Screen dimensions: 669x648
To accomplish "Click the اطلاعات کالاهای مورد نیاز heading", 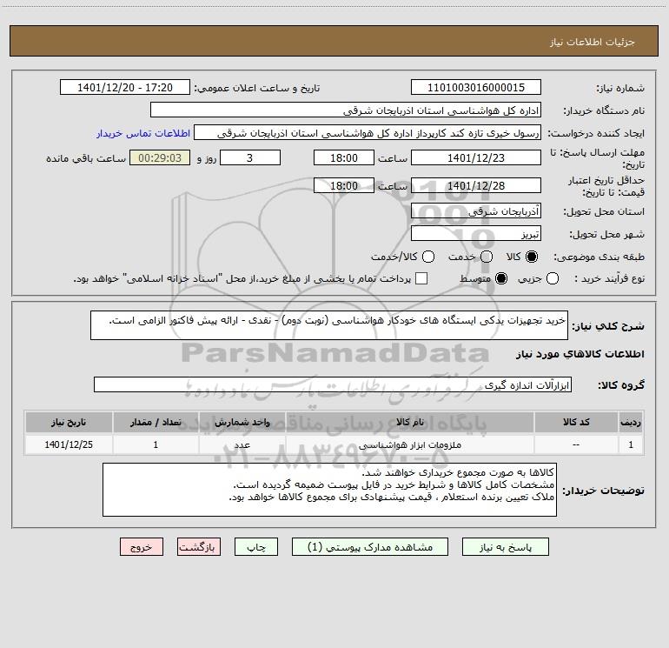I will coord(580,354).
